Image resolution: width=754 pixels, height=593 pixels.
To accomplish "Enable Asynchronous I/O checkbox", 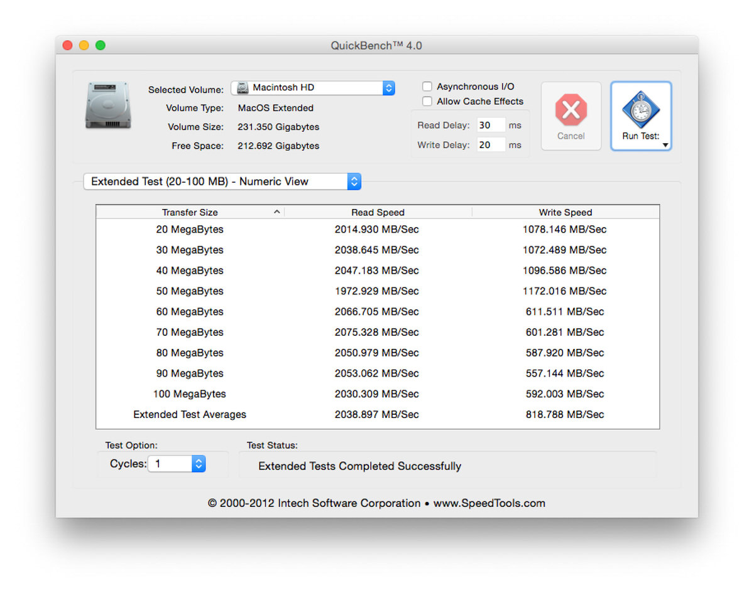I will [427, 87].
